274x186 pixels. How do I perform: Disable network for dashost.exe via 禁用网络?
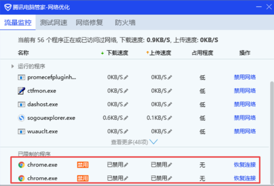point(245,104)
